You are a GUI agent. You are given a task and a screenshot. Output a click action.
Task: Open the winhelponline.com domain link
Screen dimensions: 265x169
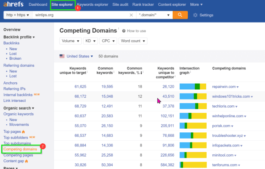227,116
